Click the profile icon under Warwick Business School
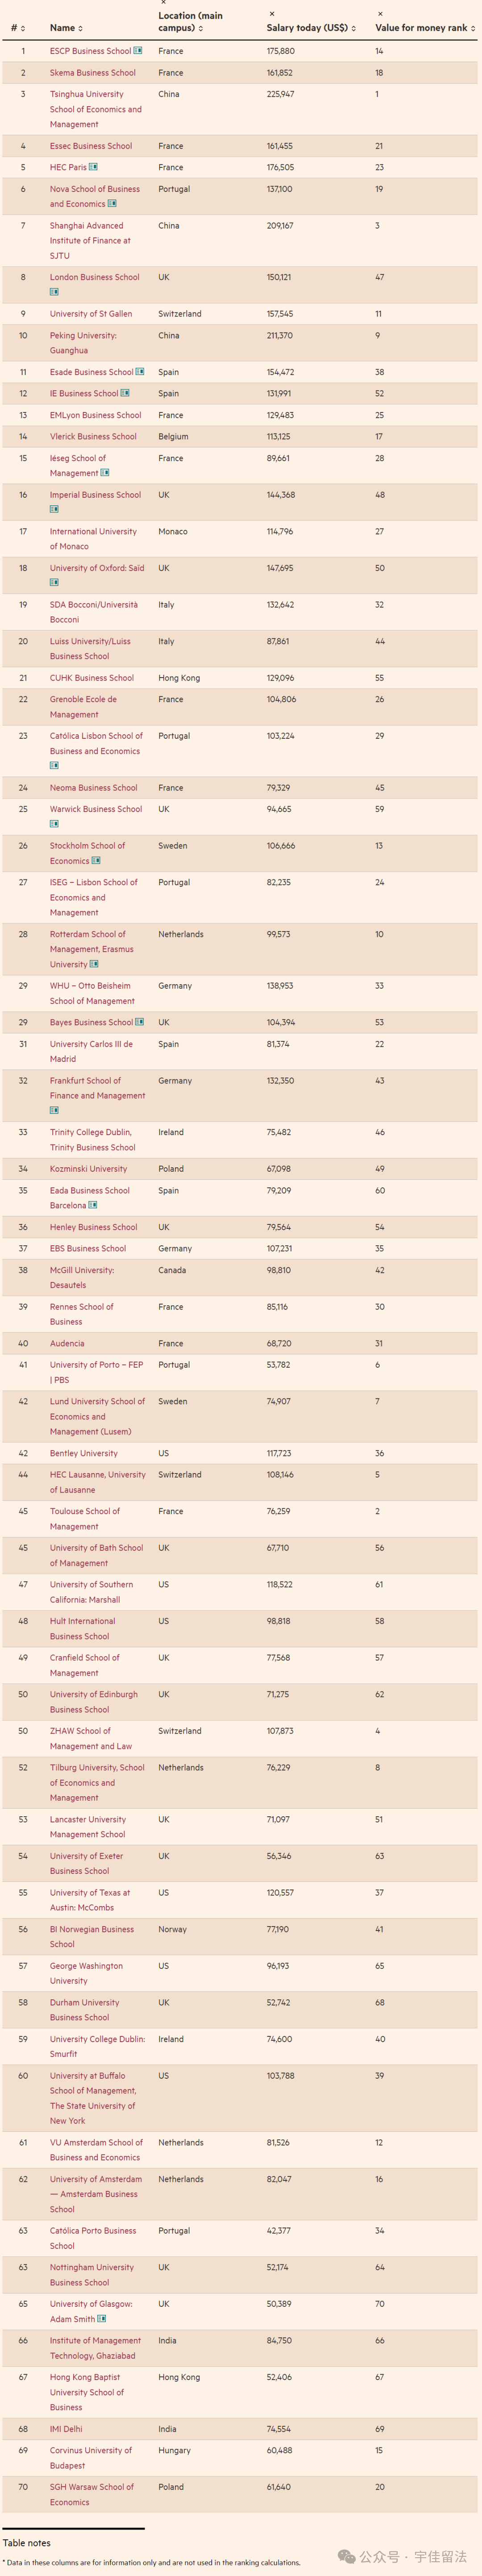This screenshot has height=2576, width=482. pos(54,824)
